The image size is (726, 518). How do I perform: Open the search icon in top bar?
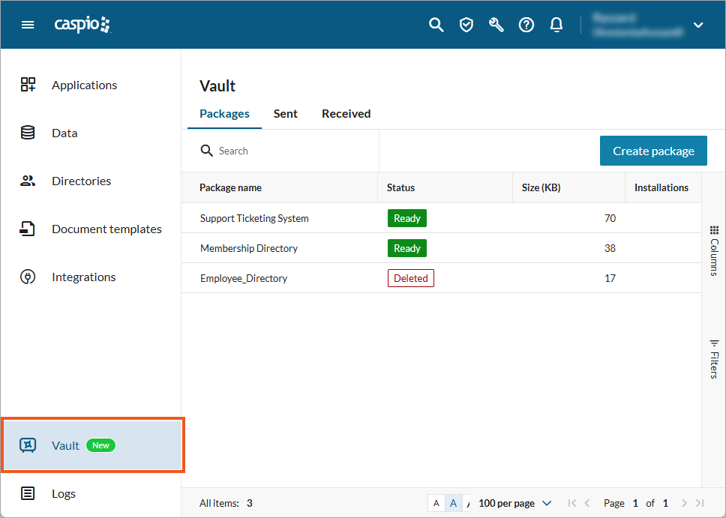click(436, 24)
